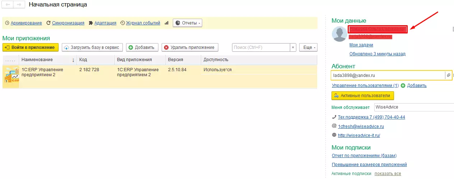Open the Превышение размеров приложений link

[x=369, y=165]
